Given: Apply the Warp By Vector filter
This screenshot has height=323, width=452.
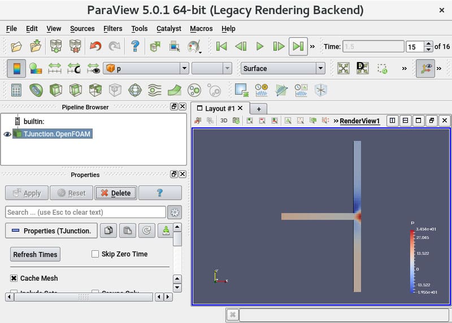Looking at the screenshot, I should (175, 90).
